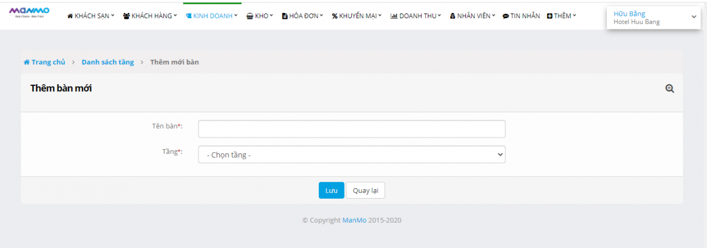This screenshot has height=248, width=707.
Task: Go to Danh sách tầng breadcrumb link
Action: (x=108, y=62)
